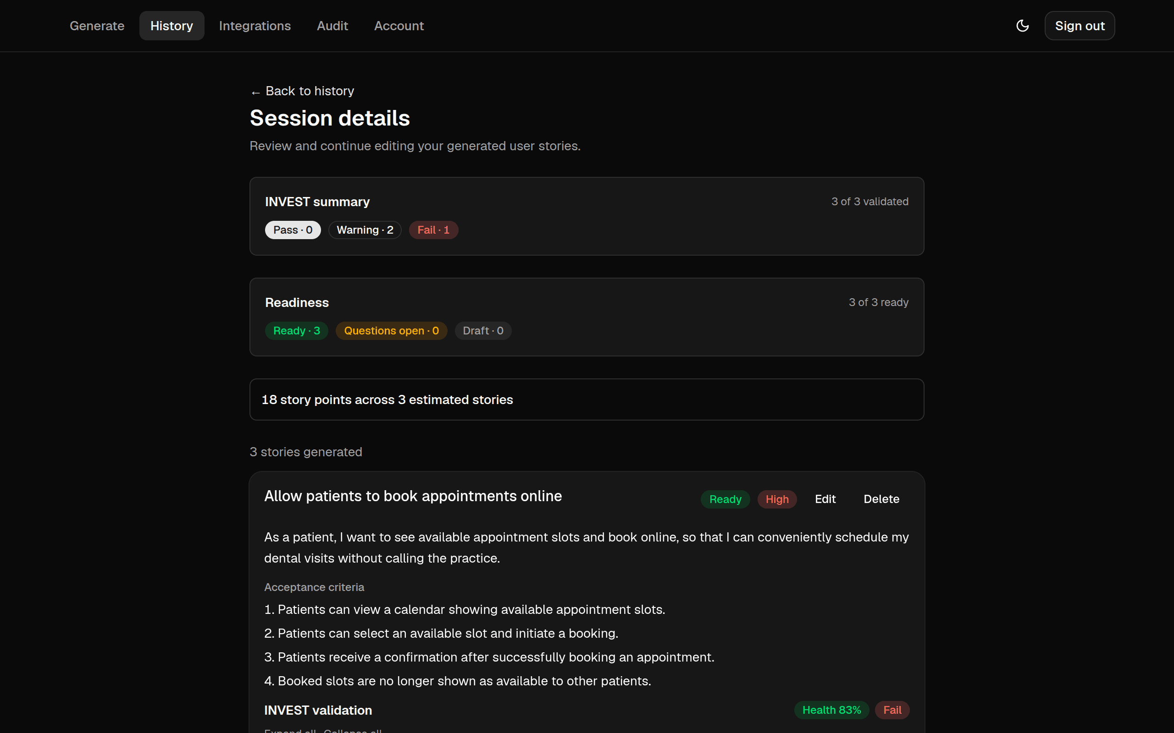The image size is (1174, 733).
Task: Click criterion about calendar showing available slots
Action: click(464, 609)
